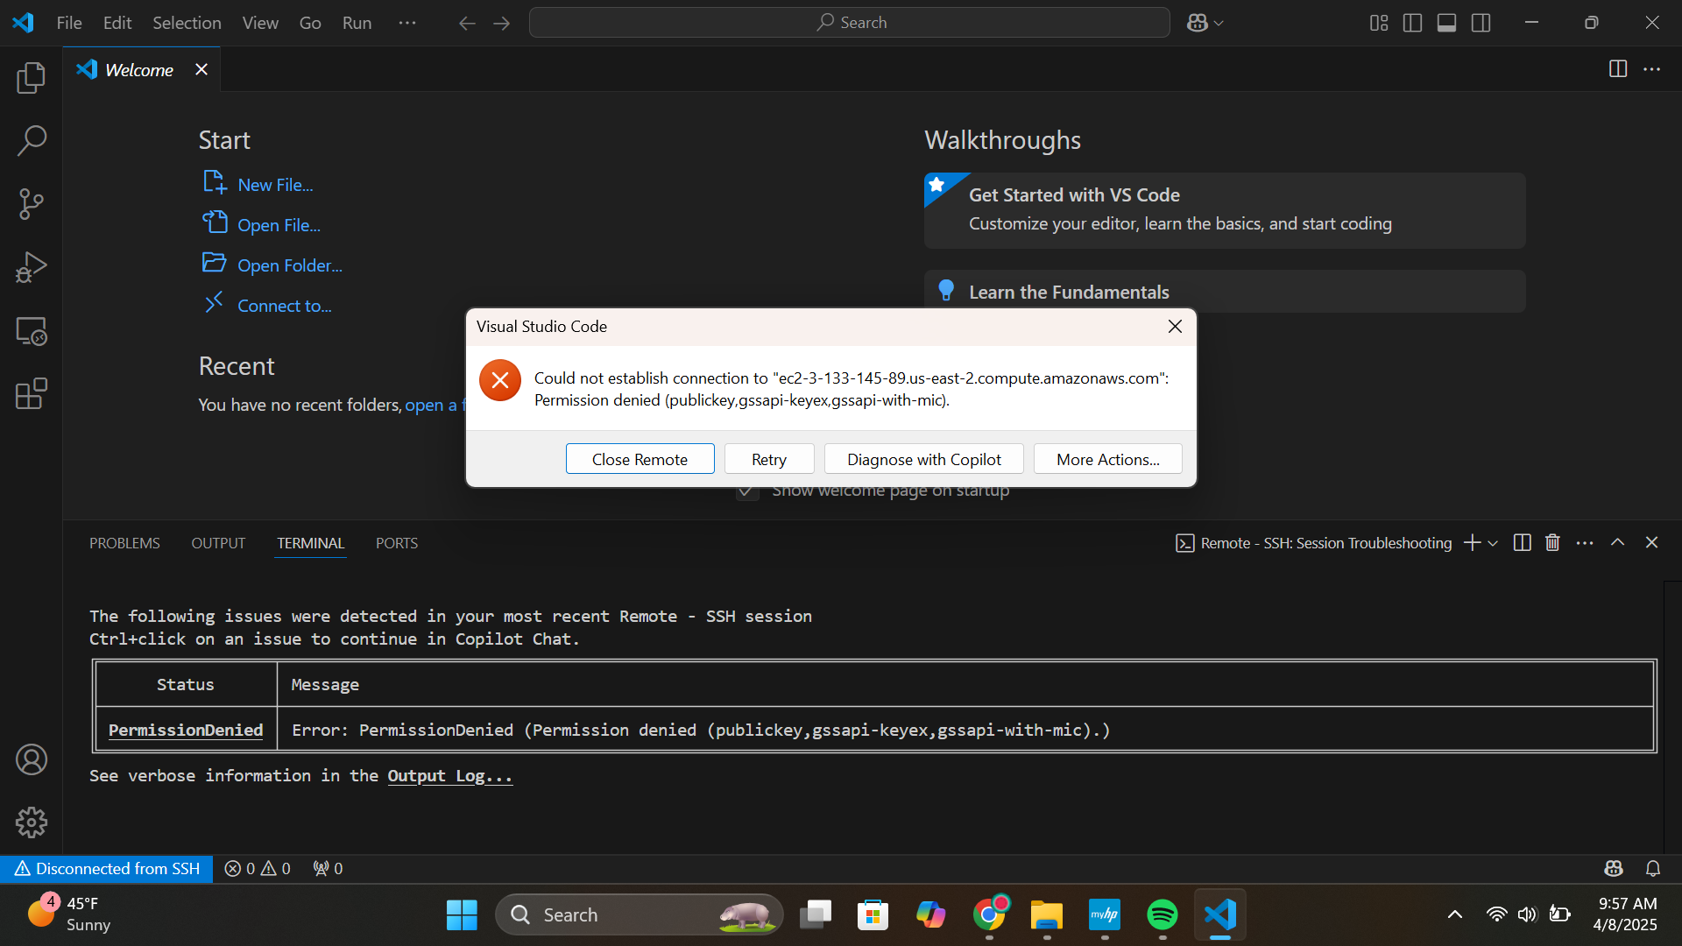Open the Go menu
Image resolution: width=1682 pixels, height=946 pixels.
tap(310, 23)
